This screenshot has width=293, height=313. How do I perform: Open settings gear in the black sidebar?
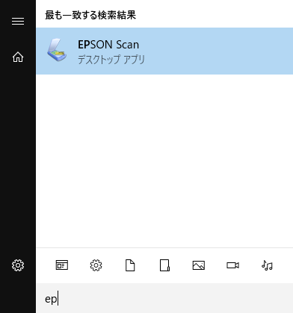18,265
